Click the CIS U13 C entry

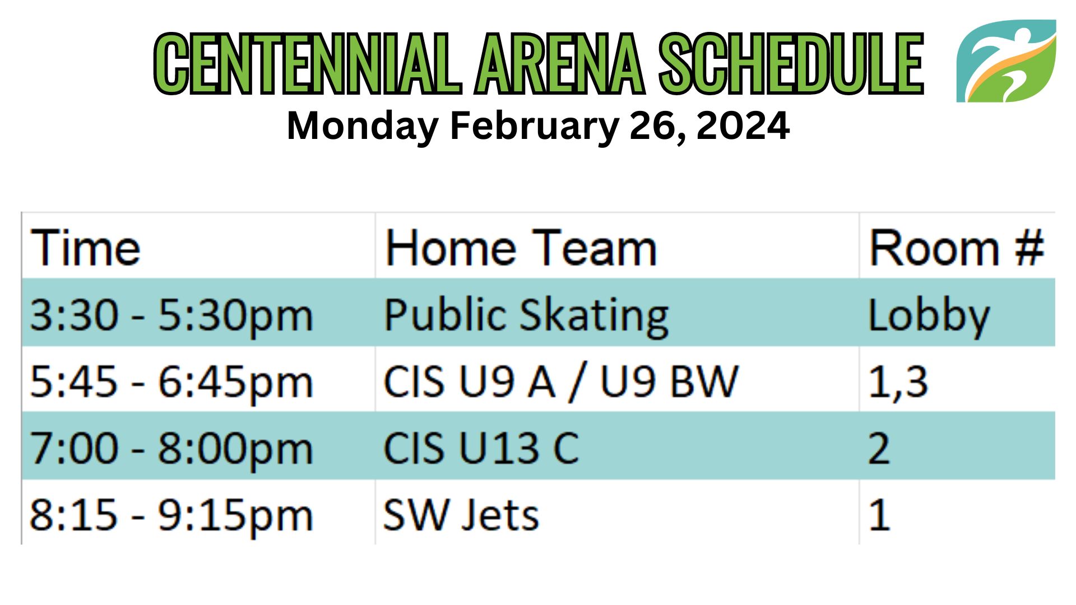click(481, 448)
